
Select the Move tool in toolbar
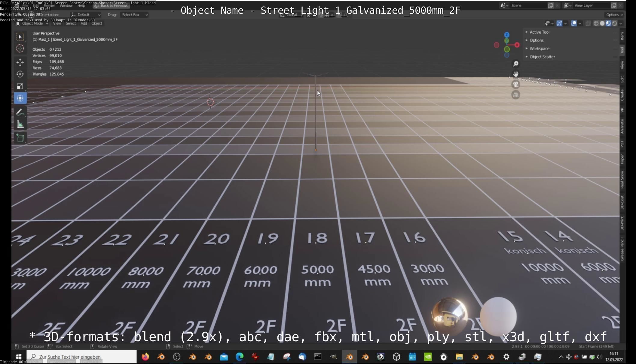pyautogui.click(x=20, y=62)
